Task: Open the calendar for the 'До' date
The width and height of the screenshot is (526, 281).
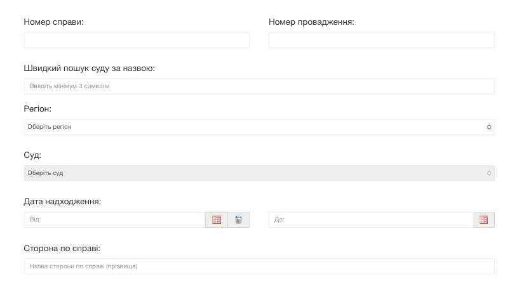Action: 483,220
